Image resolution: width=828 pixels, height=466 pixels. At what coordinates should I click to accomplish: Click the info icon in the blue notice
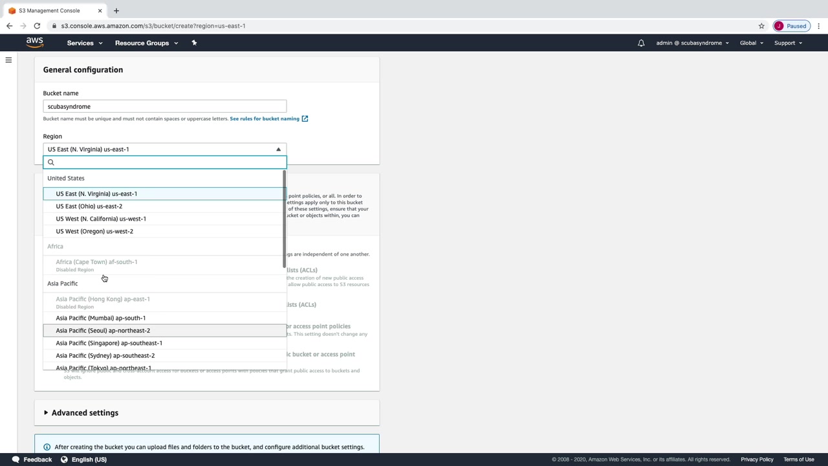[47, 447]
